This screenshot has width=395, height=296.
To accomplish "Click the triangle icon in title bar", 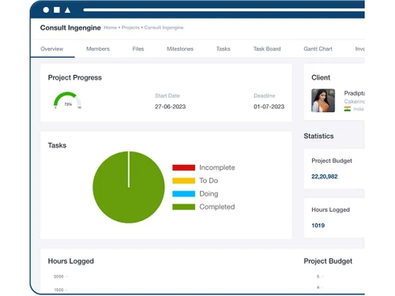I will [x=68, y=10].
